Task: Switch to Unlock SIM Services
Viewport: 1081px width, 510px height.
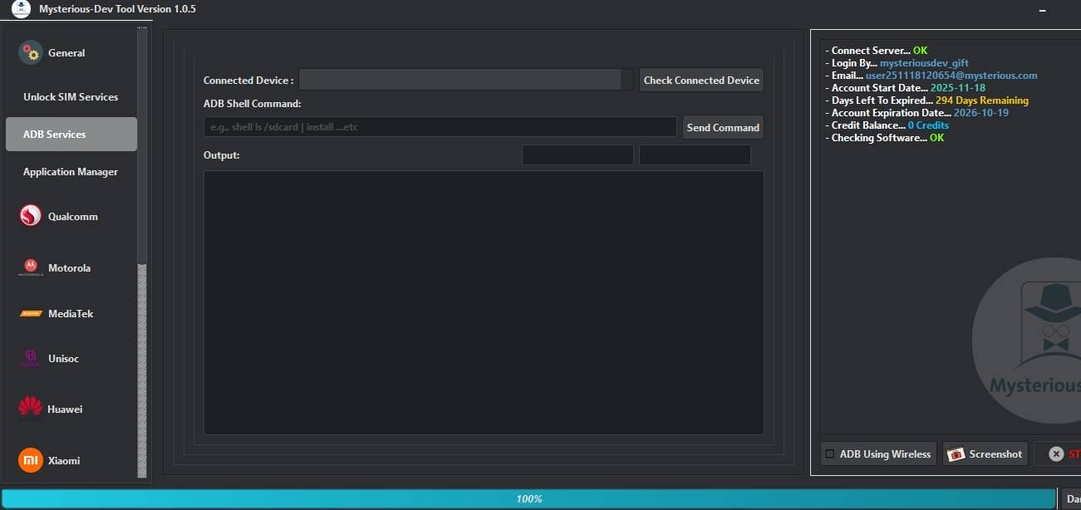Action: [71, 96]
